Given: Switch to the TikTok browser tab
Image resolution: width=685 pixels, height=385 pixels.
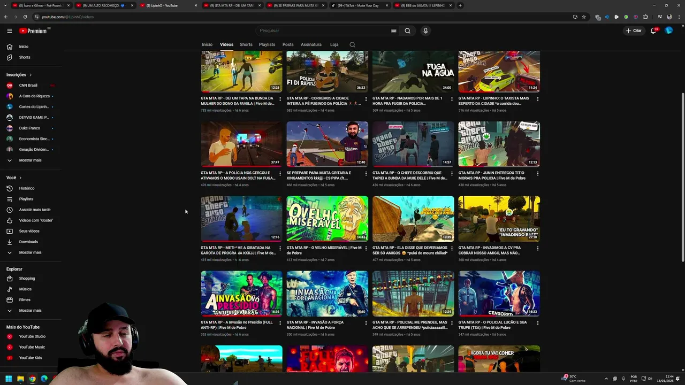Looking at the screenshot, I should tap(359, 5).
